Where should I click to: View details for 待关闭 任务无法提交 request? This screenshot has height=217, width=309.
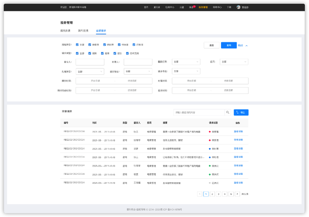click(238, 174)
